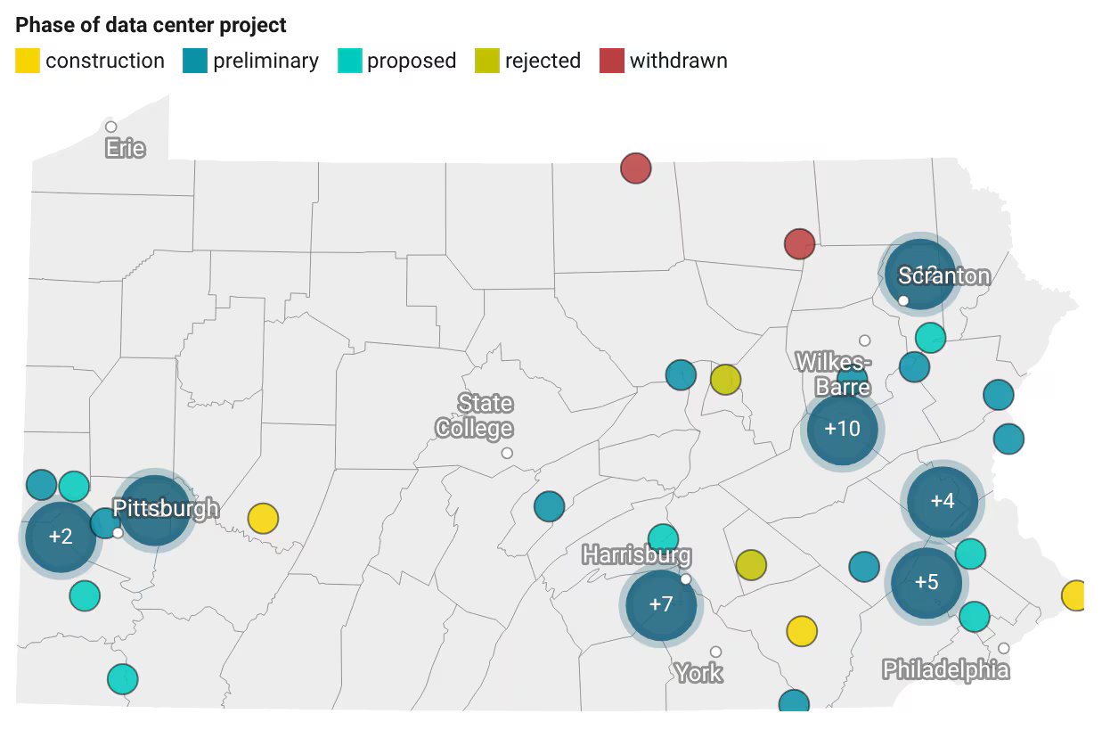Viewport: 1102px width, 730px height.
Task: Click the York city dot
Action: [x=715, y=652]
